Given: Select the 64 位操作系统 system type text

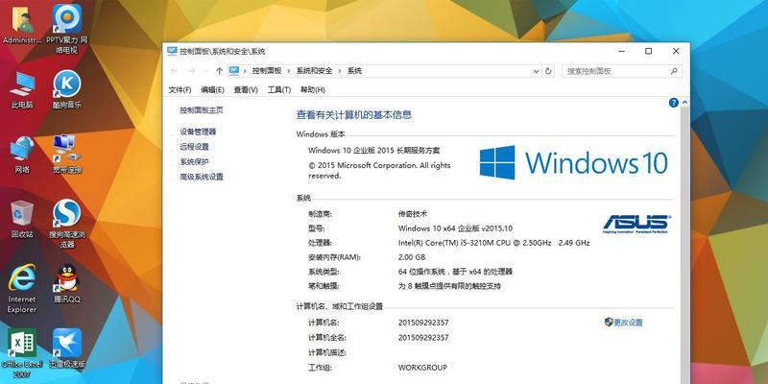Looking at the screenshot, I should (455, 272).
